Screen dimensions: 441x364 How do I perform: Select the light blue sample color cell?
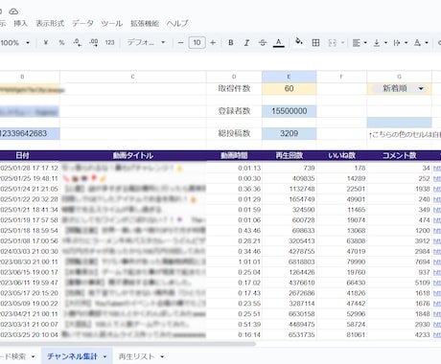point(399,123)
